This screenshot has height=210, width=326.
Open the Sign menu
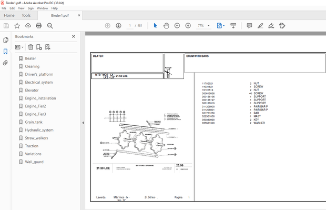(30, 8)
